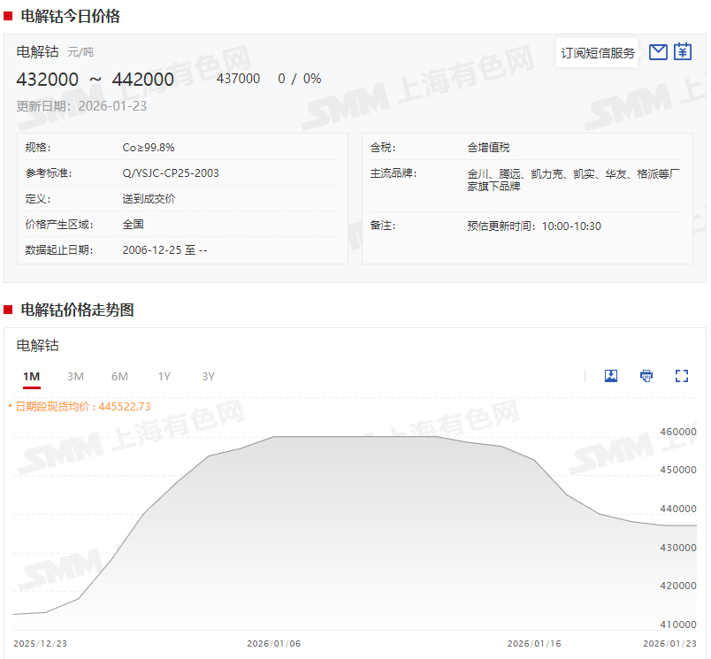The height and width of the screenshot is (659, 711).
Task: Click the 电解钴价格走势图 section heading
Action: coord(77,310)
